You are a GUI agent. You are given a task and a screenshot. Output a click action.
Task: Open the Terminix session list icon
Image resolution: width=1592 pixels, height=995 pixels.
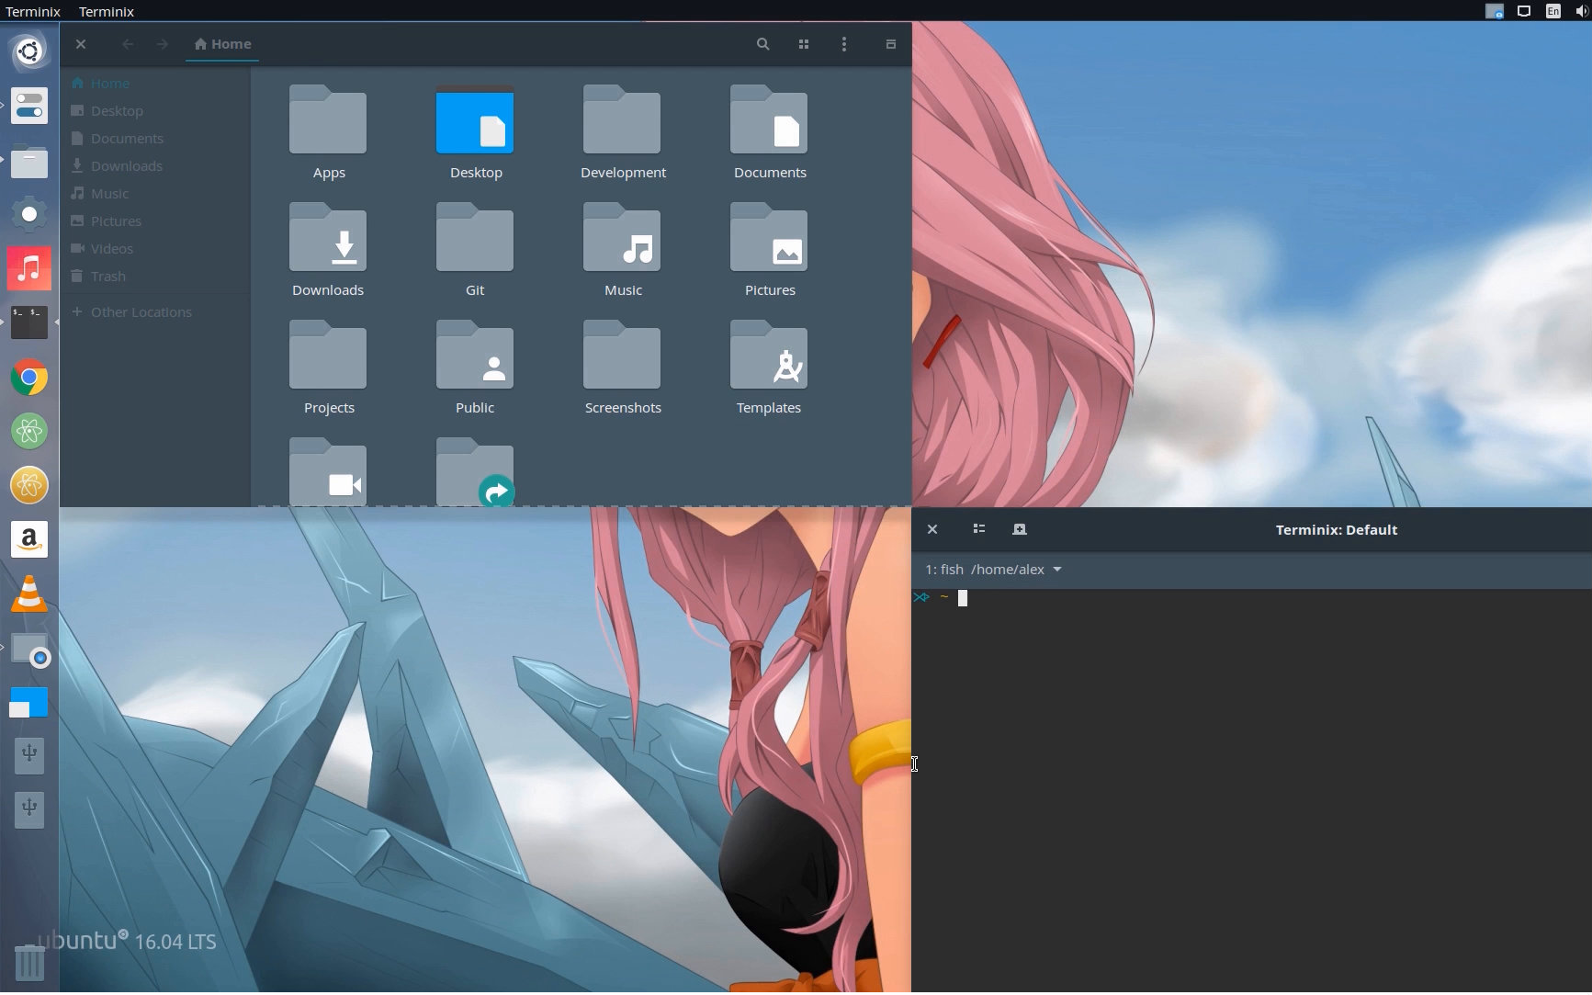pyautogui.click(x=978, y=529)
